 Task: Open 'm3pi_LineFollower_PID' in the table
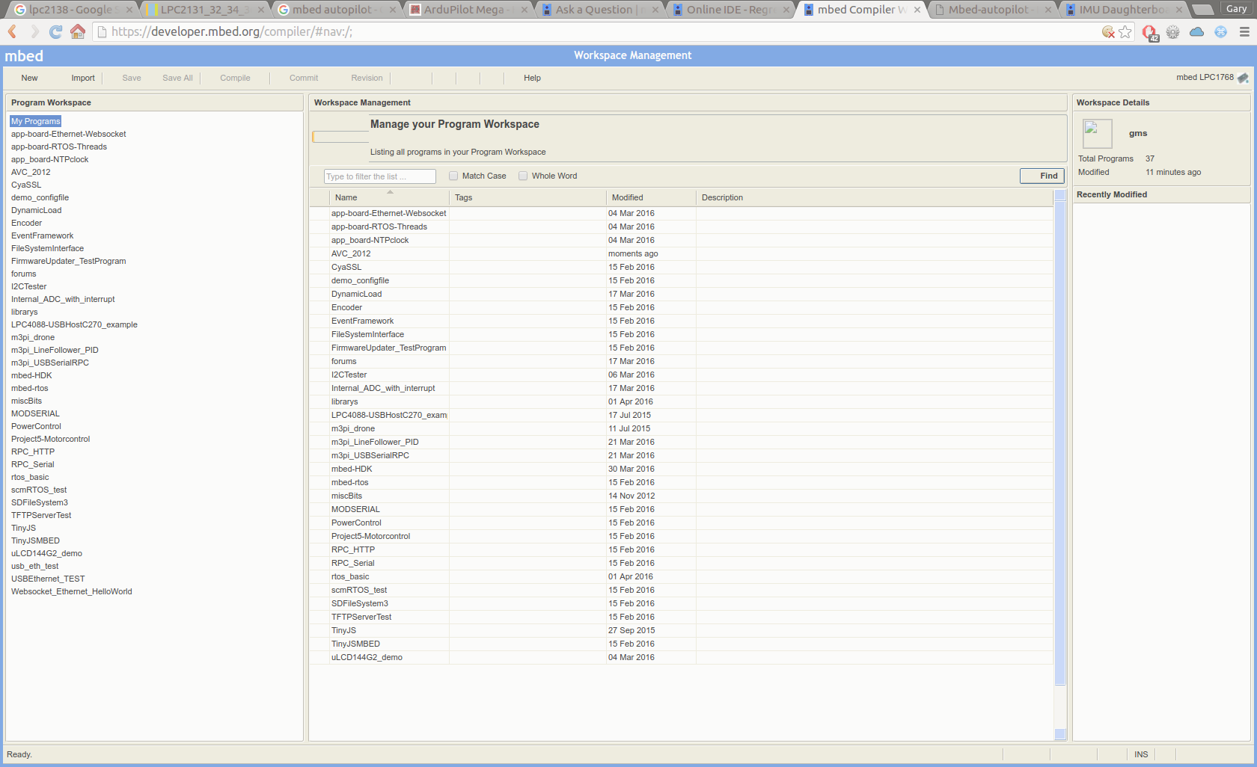375,442
